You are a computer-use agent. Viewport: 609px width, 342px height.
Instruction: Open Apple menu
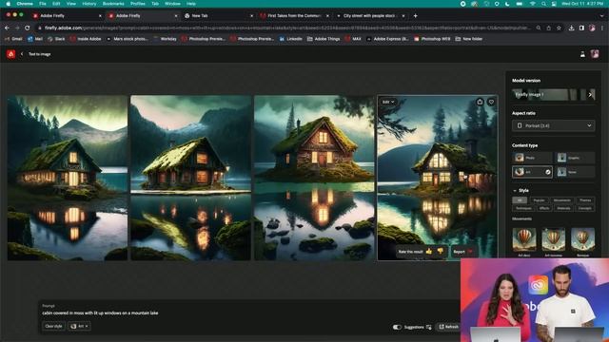(8, 4)
